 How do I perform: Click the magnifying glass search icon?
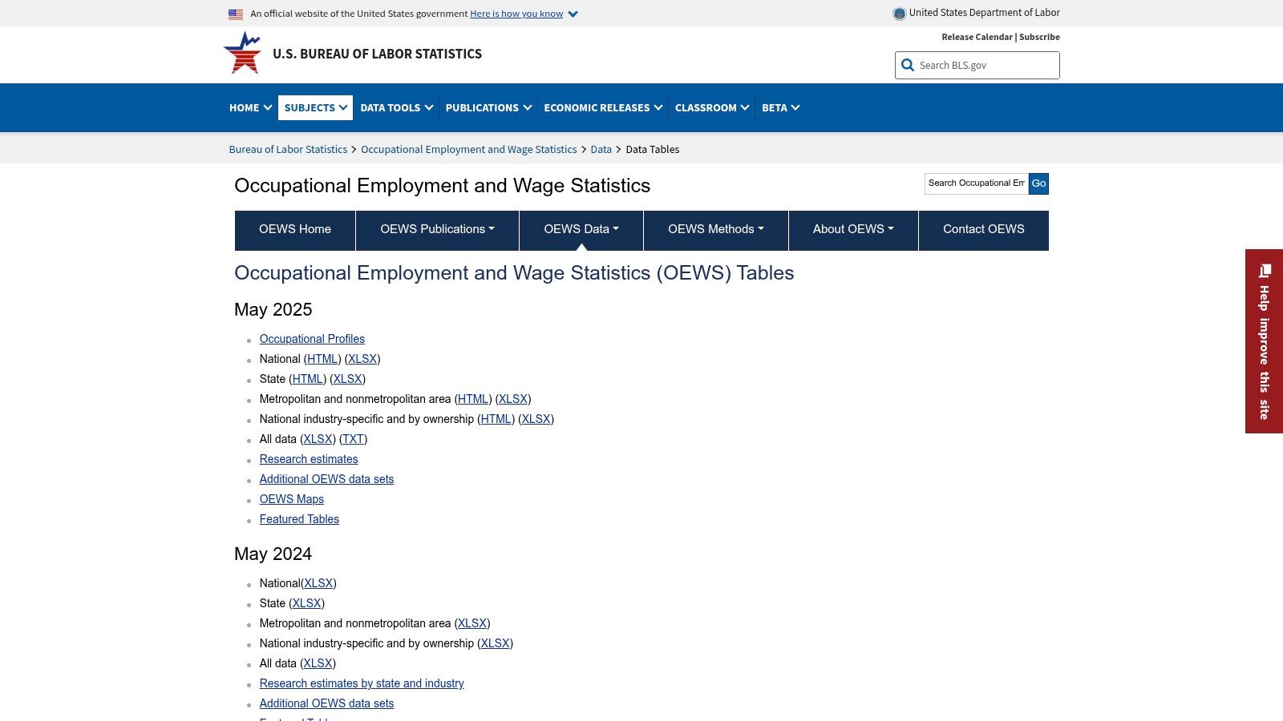click(x=908, y=66)
